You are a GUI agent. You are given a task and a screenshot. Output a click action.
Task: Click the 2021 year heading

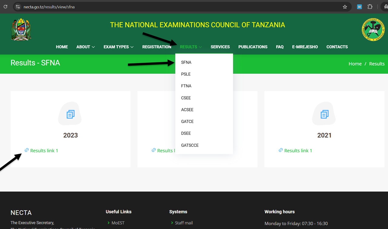coord(324,135)
